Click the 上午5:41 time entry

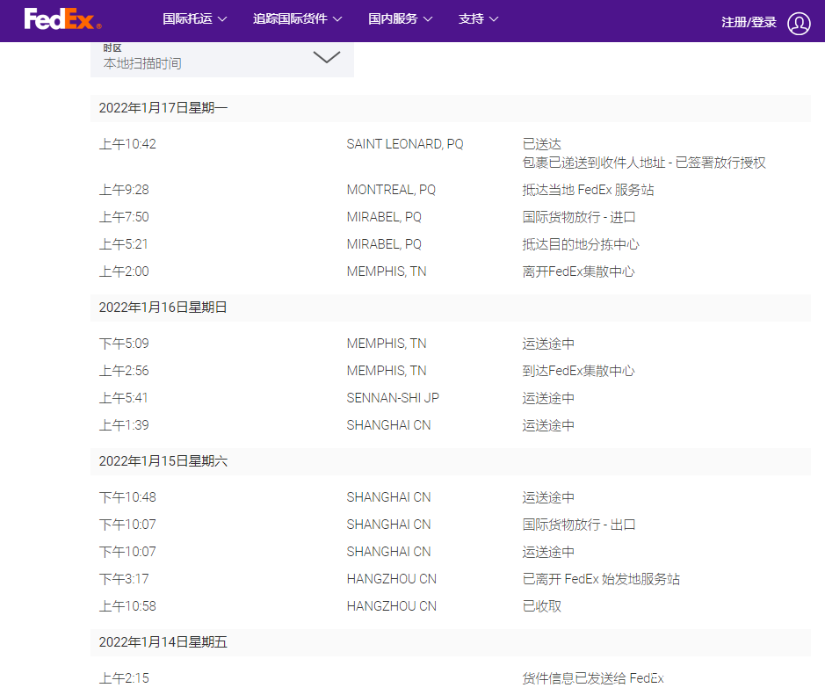coord(124,398)
